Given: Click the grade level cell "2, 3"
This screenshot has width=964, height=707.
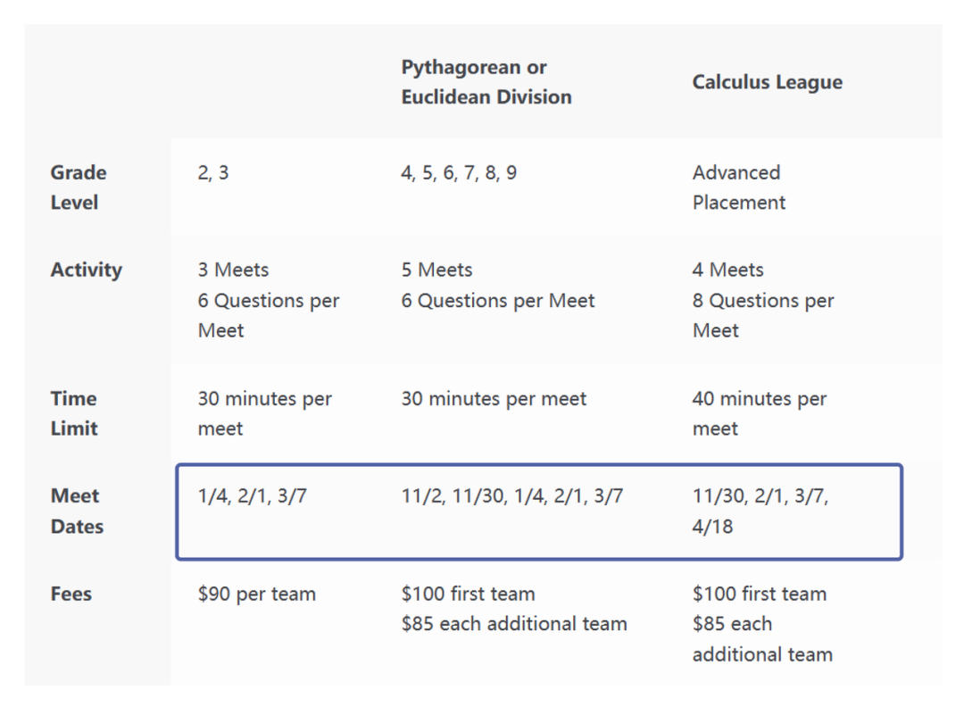Looking at the screenshot, I should point(213,173).
